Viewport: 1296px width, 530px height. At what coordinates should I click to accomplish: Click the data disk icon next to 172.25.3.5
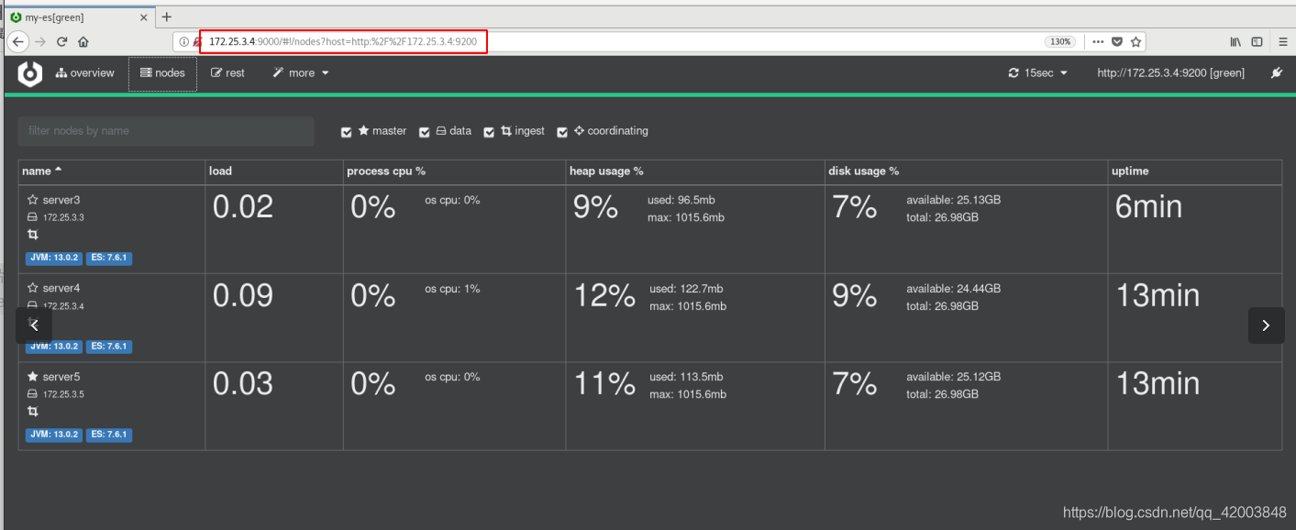coord(32,394)
